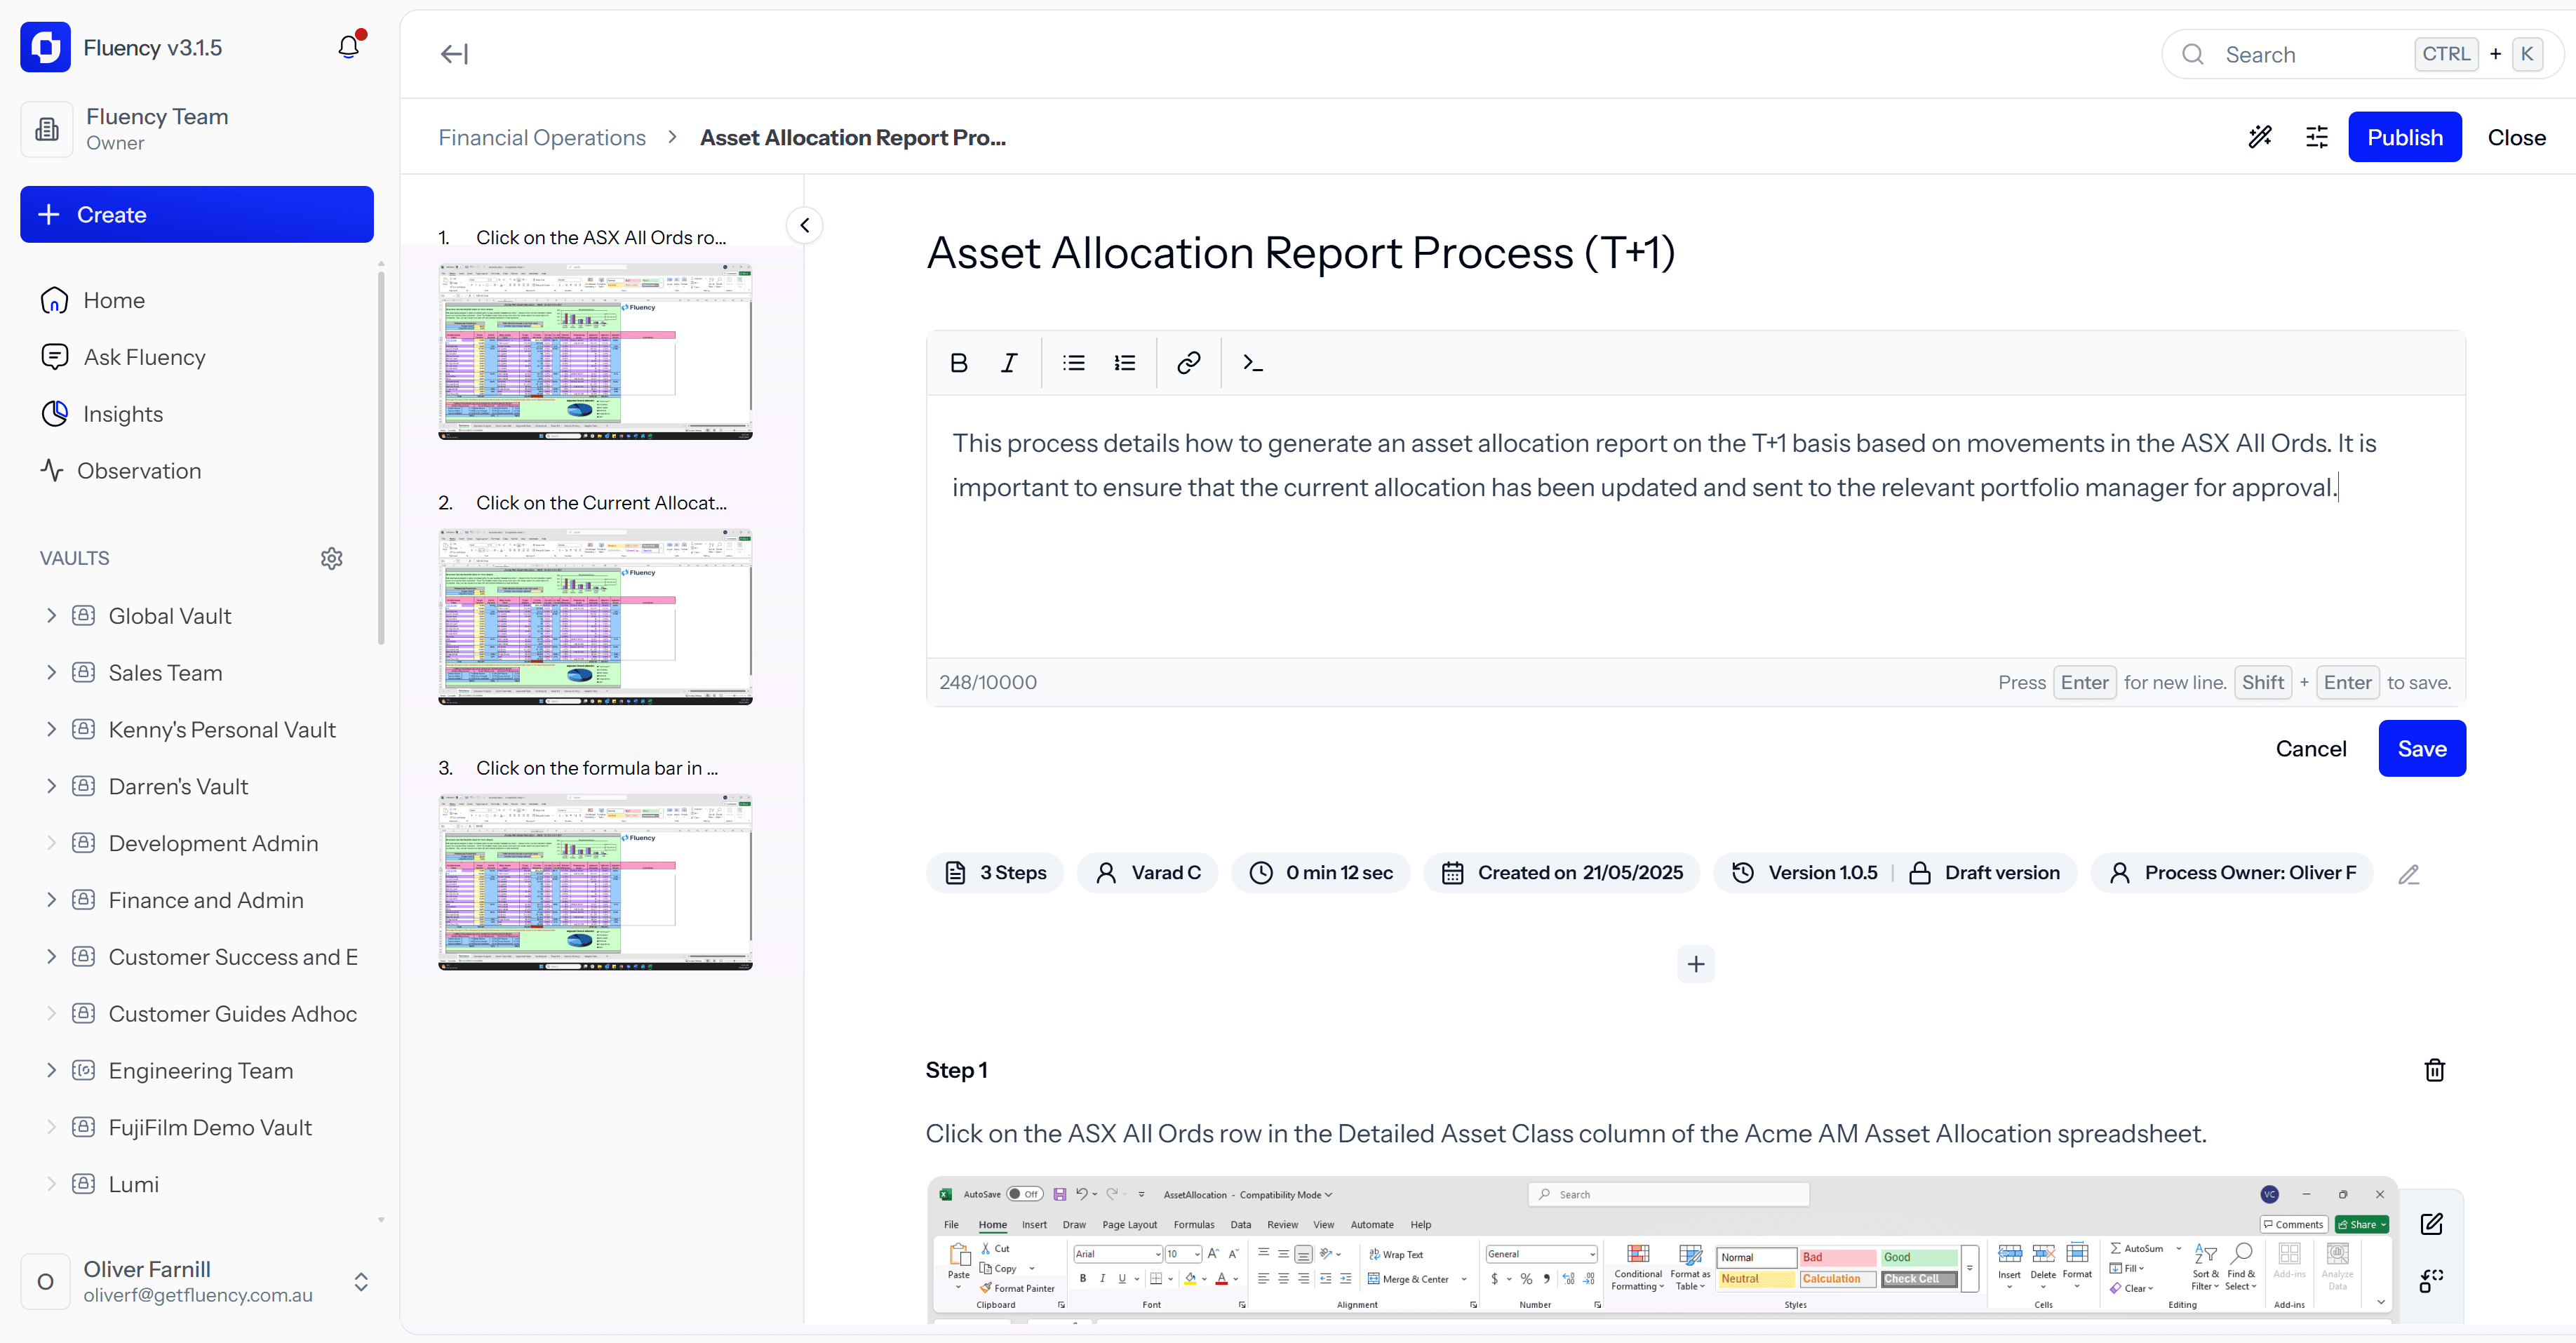
Task: Publish the process document
Action: [x=2404, y=137]
